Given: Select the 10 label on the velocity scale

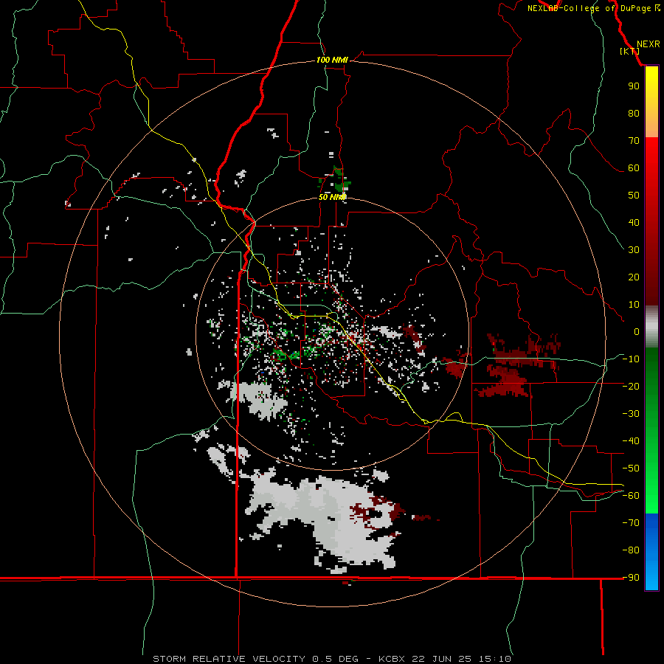Looking at the screenshot, I should tap(634, 305).
